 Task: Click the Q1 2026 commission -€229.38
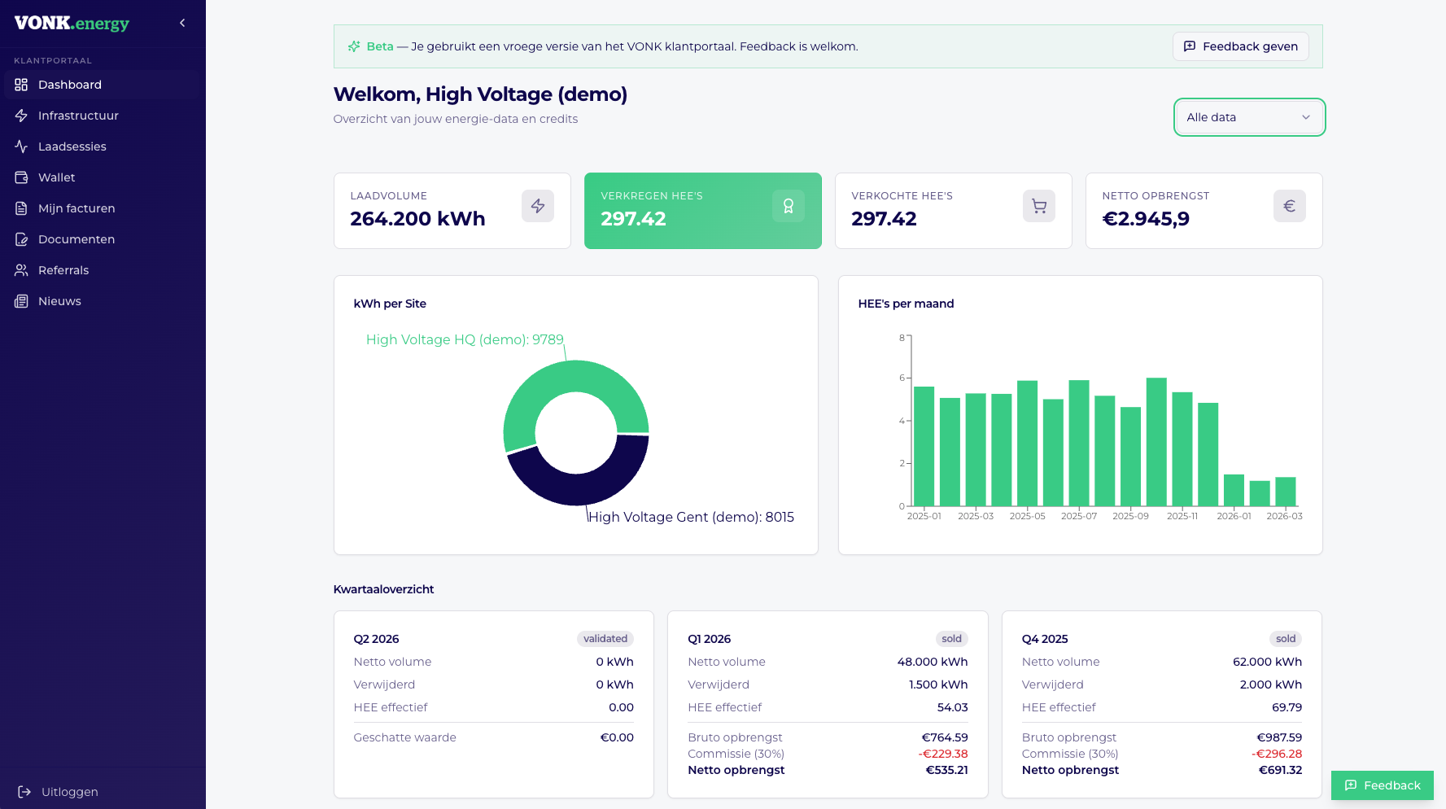[x=943, y=754]
